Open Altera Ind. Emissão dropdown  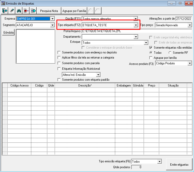tap(98, 75)
